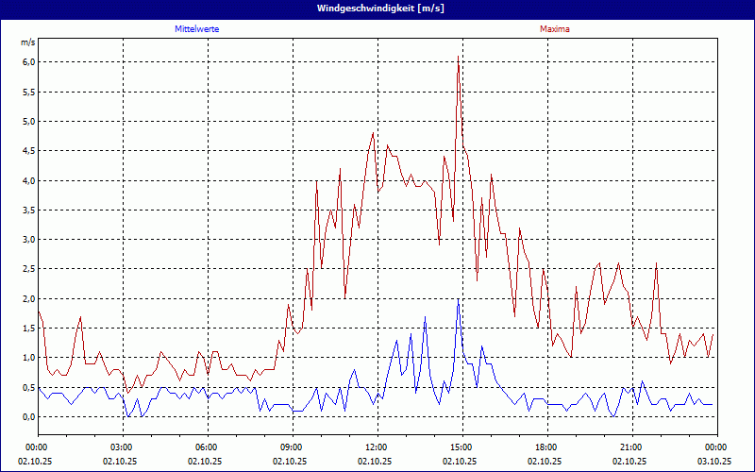Select the red Maxima legend label
Screen dimensions: 755x472
(x=554, y=29)
